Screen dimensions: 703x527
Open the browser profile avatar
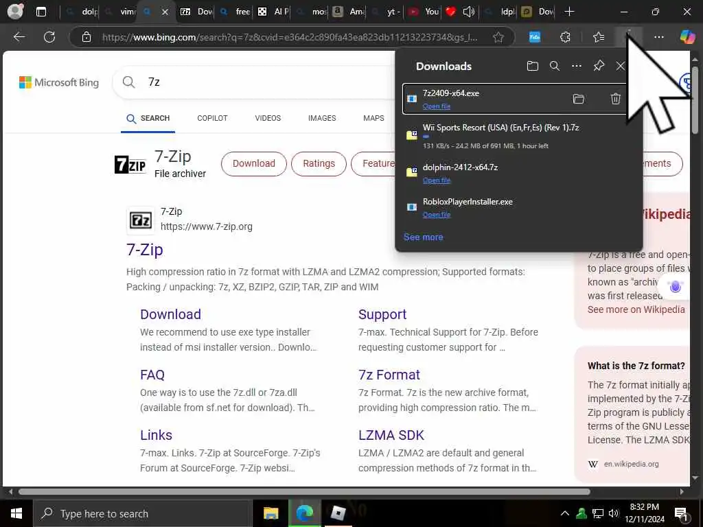click(15, 11)
